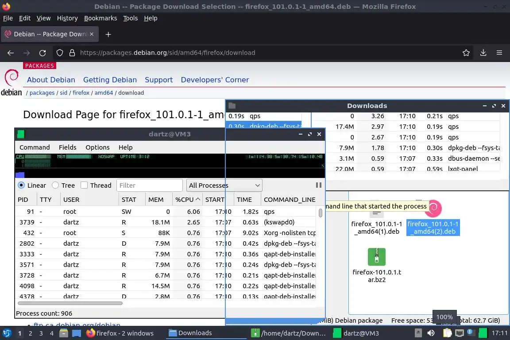Follow the sid breadcrumb link
Image resolution: width=510 pixels, height=340 pixels.
(63, 93)
